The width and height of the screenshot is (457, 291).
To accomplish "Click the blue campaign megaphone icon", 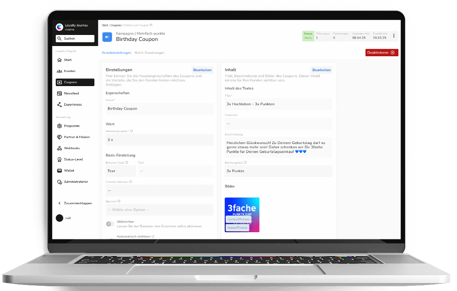I will tap(107, 37).
